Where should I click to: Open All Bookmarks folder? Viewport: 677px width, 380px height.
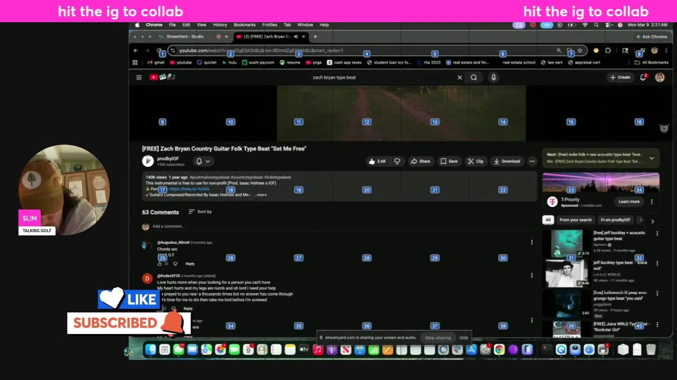651,62
